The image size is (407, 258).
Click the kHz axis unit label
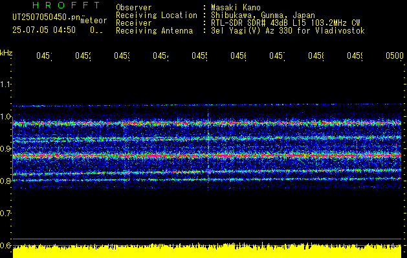(6, 53)
